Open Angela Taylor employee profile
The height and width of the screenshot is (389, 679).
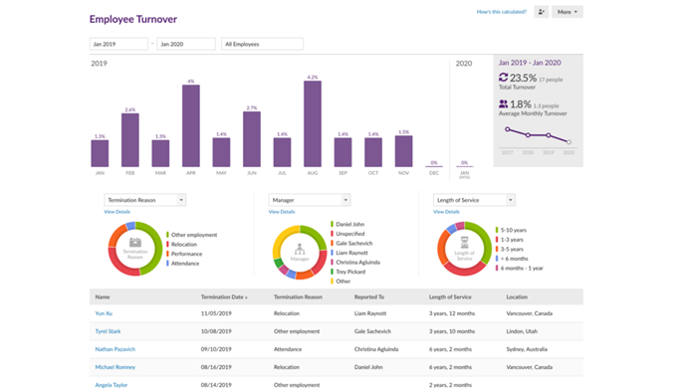pos(112,385)
